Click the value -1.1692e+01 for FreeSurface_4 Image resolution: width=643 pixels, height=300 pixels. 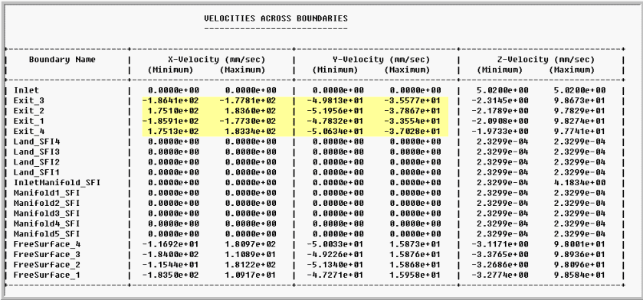tap(171, 244)
